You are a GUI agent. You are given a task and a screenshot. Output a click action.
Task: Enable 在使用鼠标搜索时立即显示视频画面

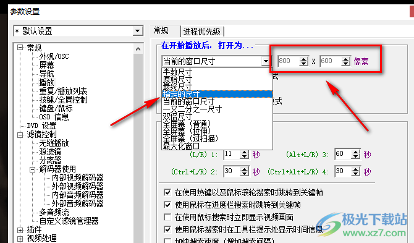pyautogui.click(x=167, y=217)
